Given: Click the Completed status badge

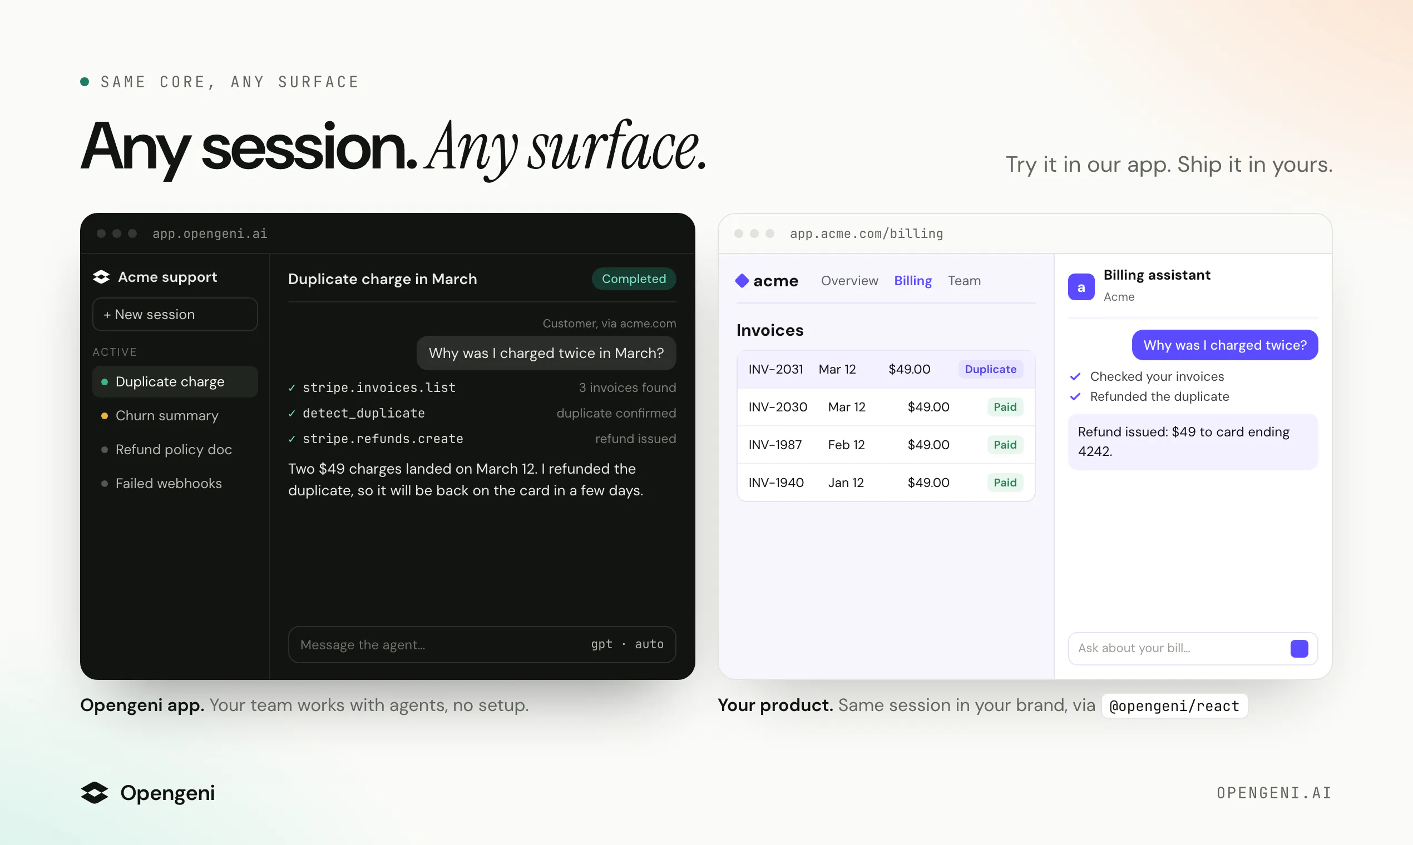Looking at the screenshot, I should point(634,279).
